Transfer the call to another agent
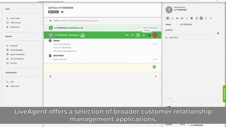The width and height of the screenshot is (226, 127). click(x=149, y=35)
